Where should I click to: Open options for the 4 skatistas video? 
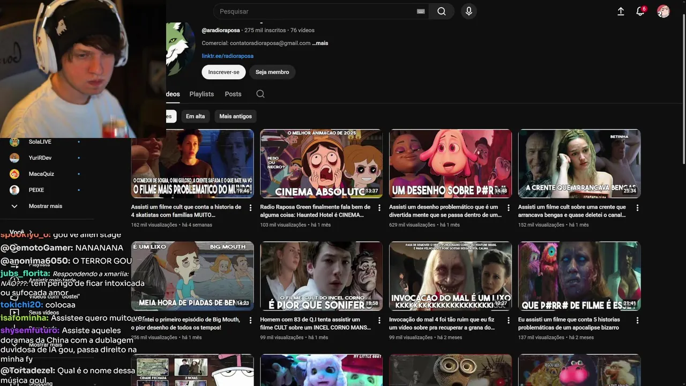point(250,207)
